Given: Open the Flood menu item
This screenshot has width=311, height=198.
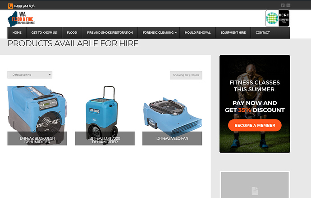Looking at the screenshot, I should point(72,33).
